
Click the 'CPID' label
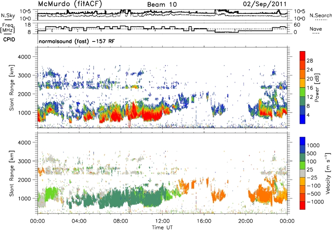pos(9,39)
